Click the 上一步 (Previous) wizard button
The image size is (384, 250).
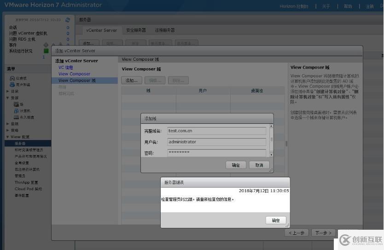297,233
